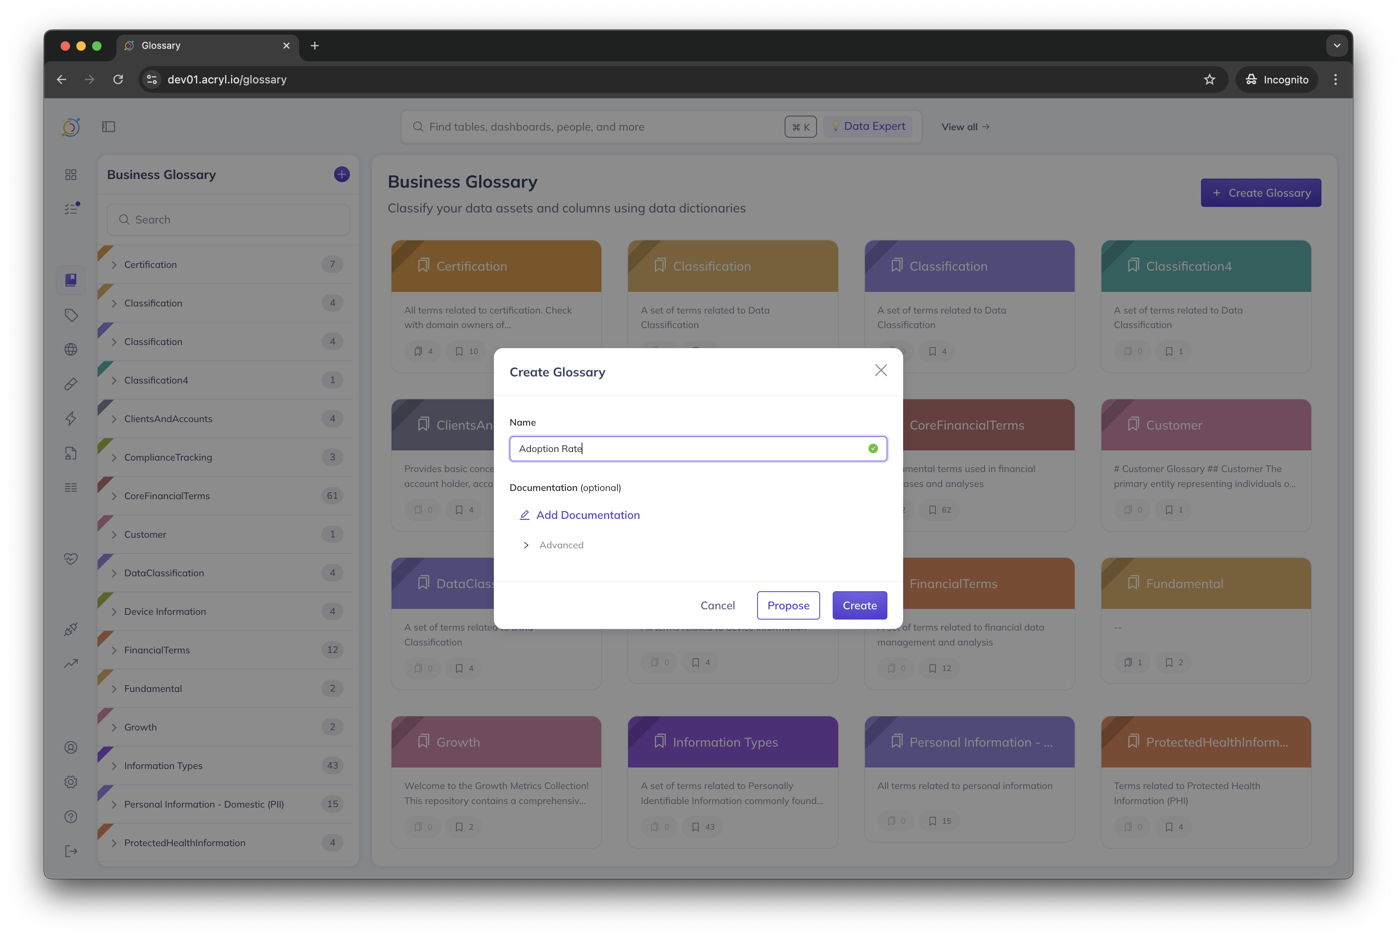The height and width of the screenshot is (937, 1397).
Task: Open the settings gear in sidebar
Action: pyautogui.click(x=71, y=782)
